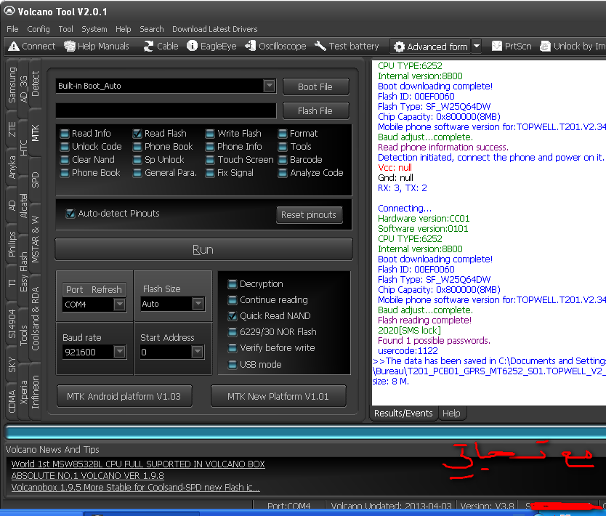Tick the Touch Screen checkbox
The height and width of the screenshot is (516, 606).
[210, 160]
